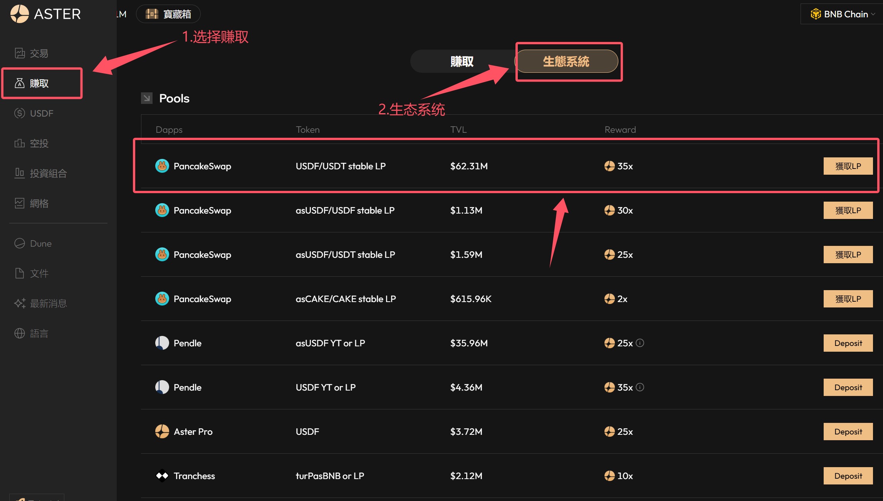Image resolution: width=883 pixels, height=501 pixels.
Task: Open the 交易 trade sidebar item
Action: pos(32,53)
